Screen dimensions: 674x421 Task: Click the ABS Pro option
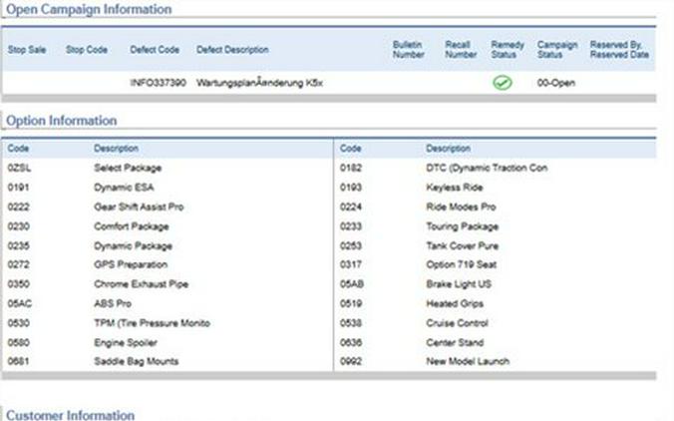(113, 303)
